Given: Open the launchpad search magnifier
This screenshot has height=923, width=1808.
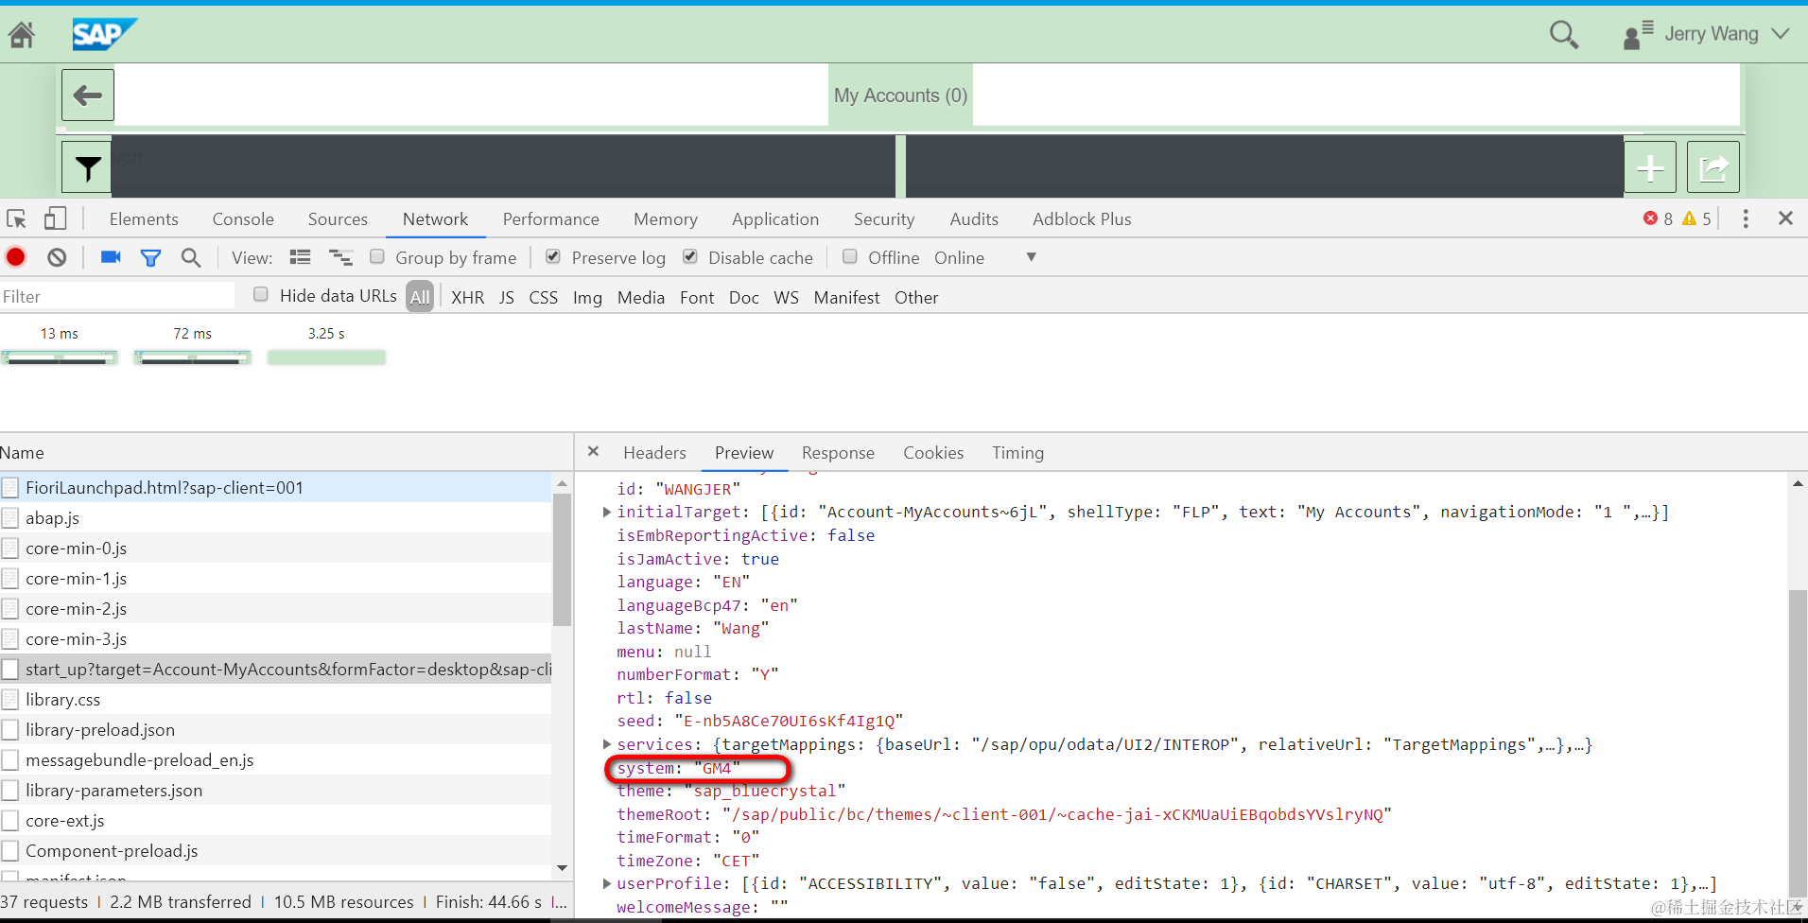Looking at the screenshot, I should point(1564,35).
